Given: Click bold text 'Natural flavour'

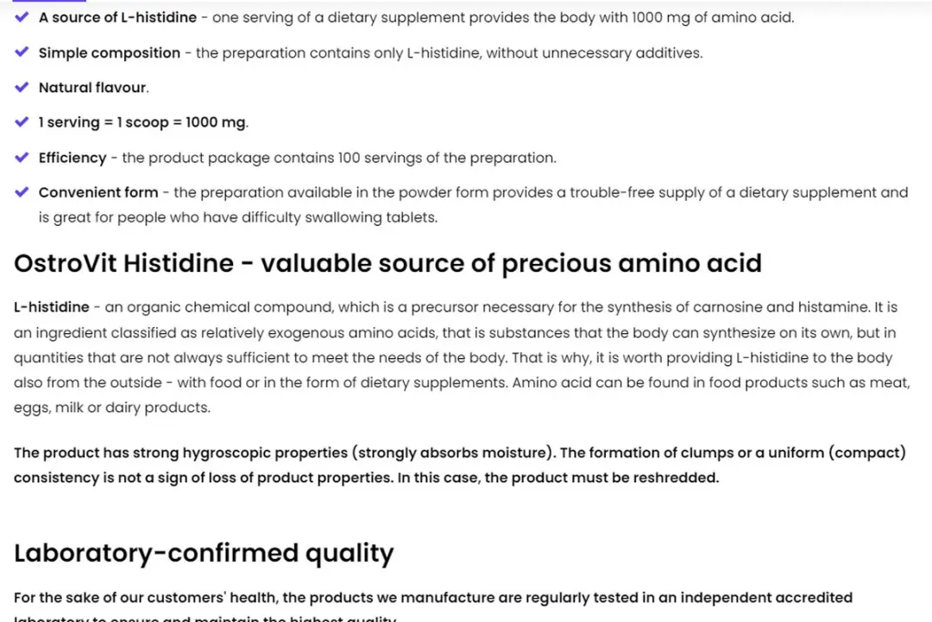Looking at the screenshot, I should pos(92,87).
